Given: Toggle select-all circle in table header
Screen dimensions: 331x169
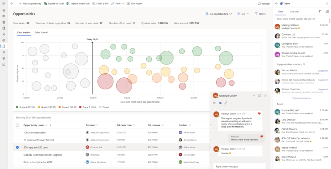Looking at the screenshot, I should [x=17, y=125].
